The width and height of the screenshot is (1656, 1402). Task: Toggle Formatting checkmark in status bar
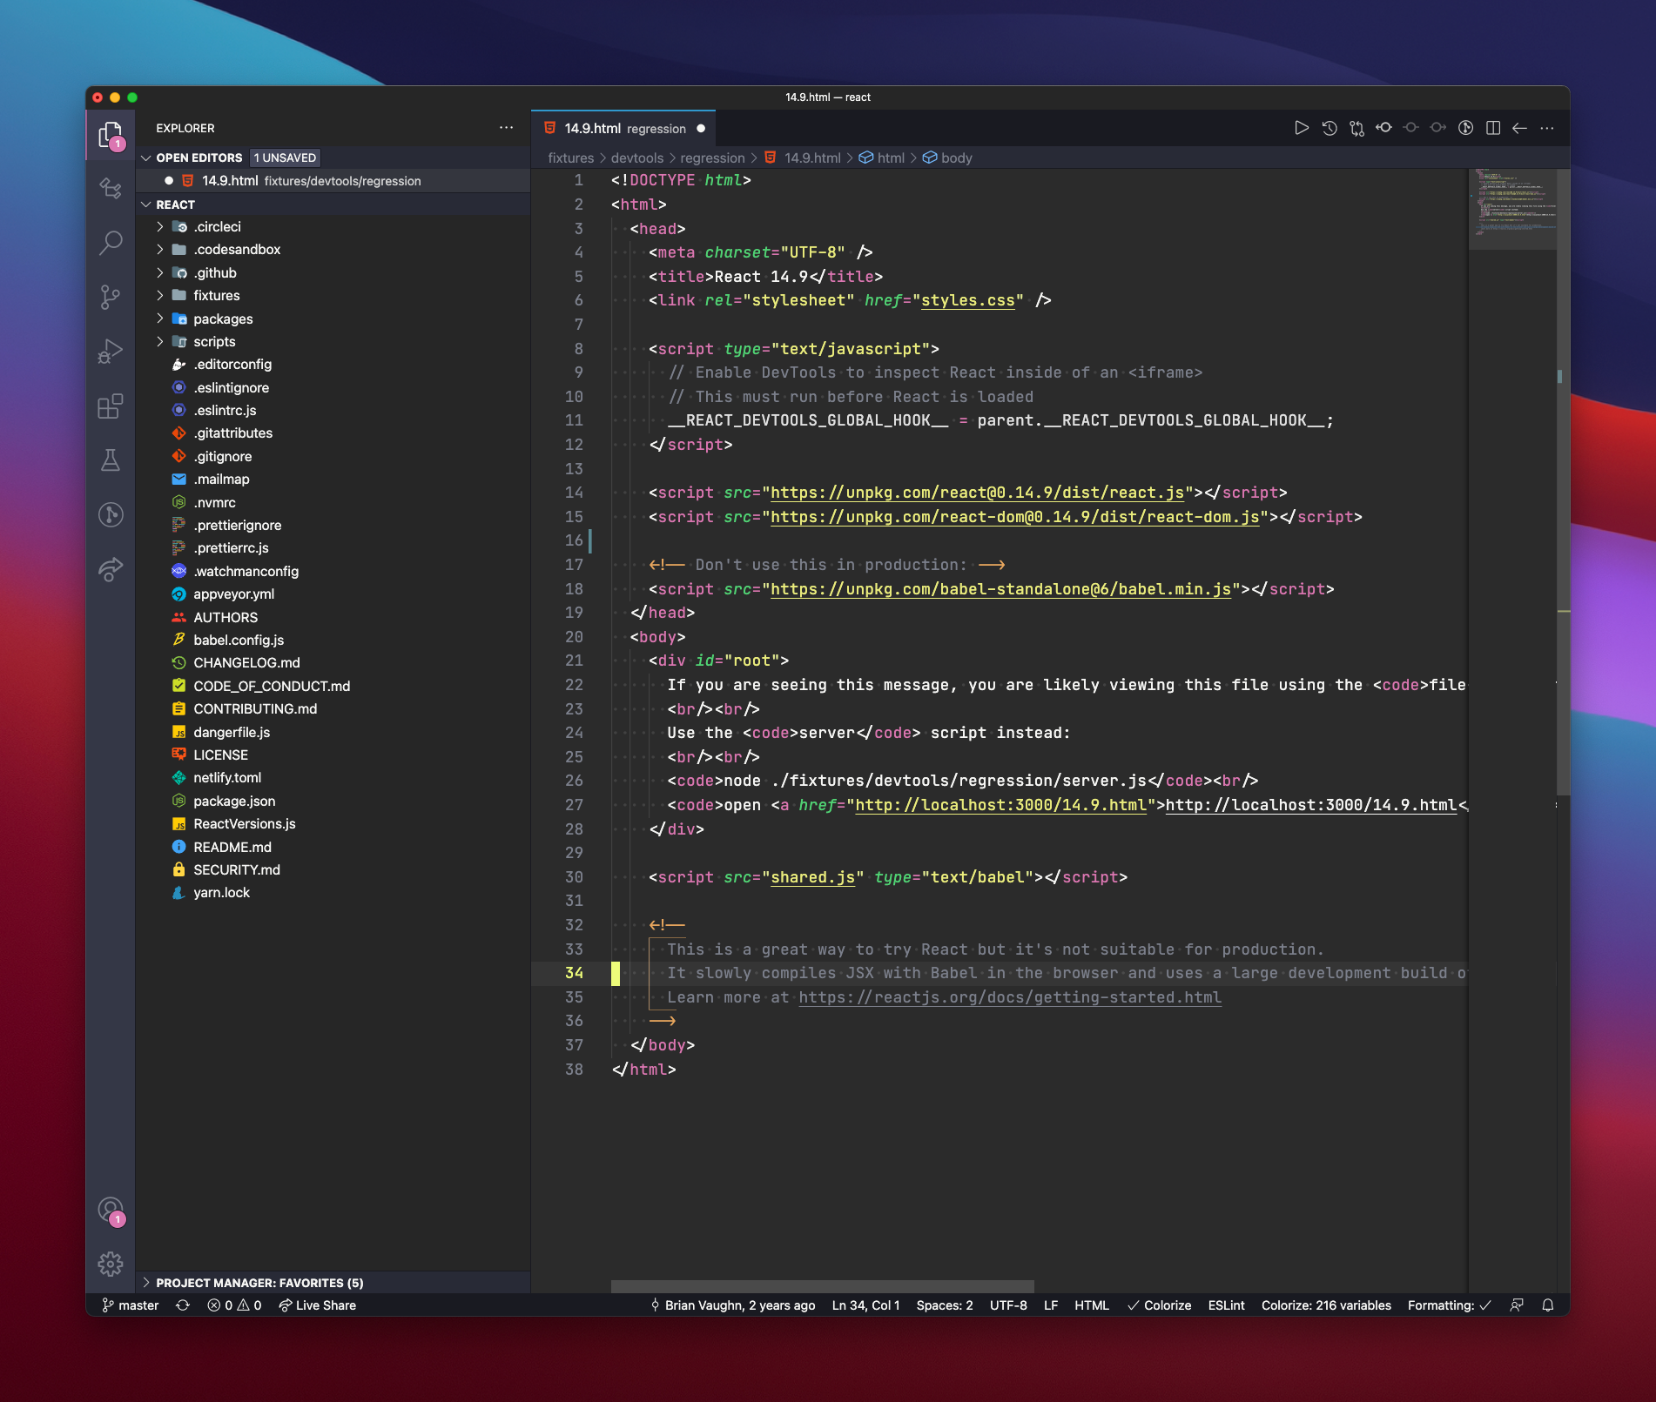1450,1305
